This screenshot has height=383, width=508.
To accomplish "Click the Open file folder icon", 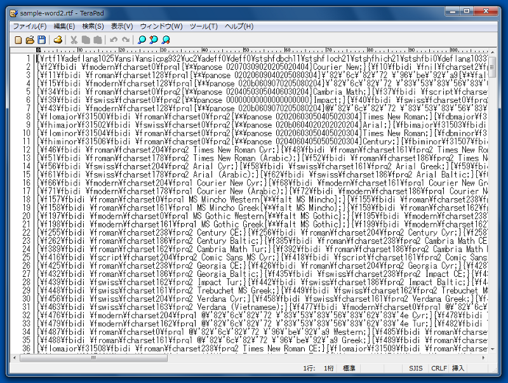I will 30,40.
